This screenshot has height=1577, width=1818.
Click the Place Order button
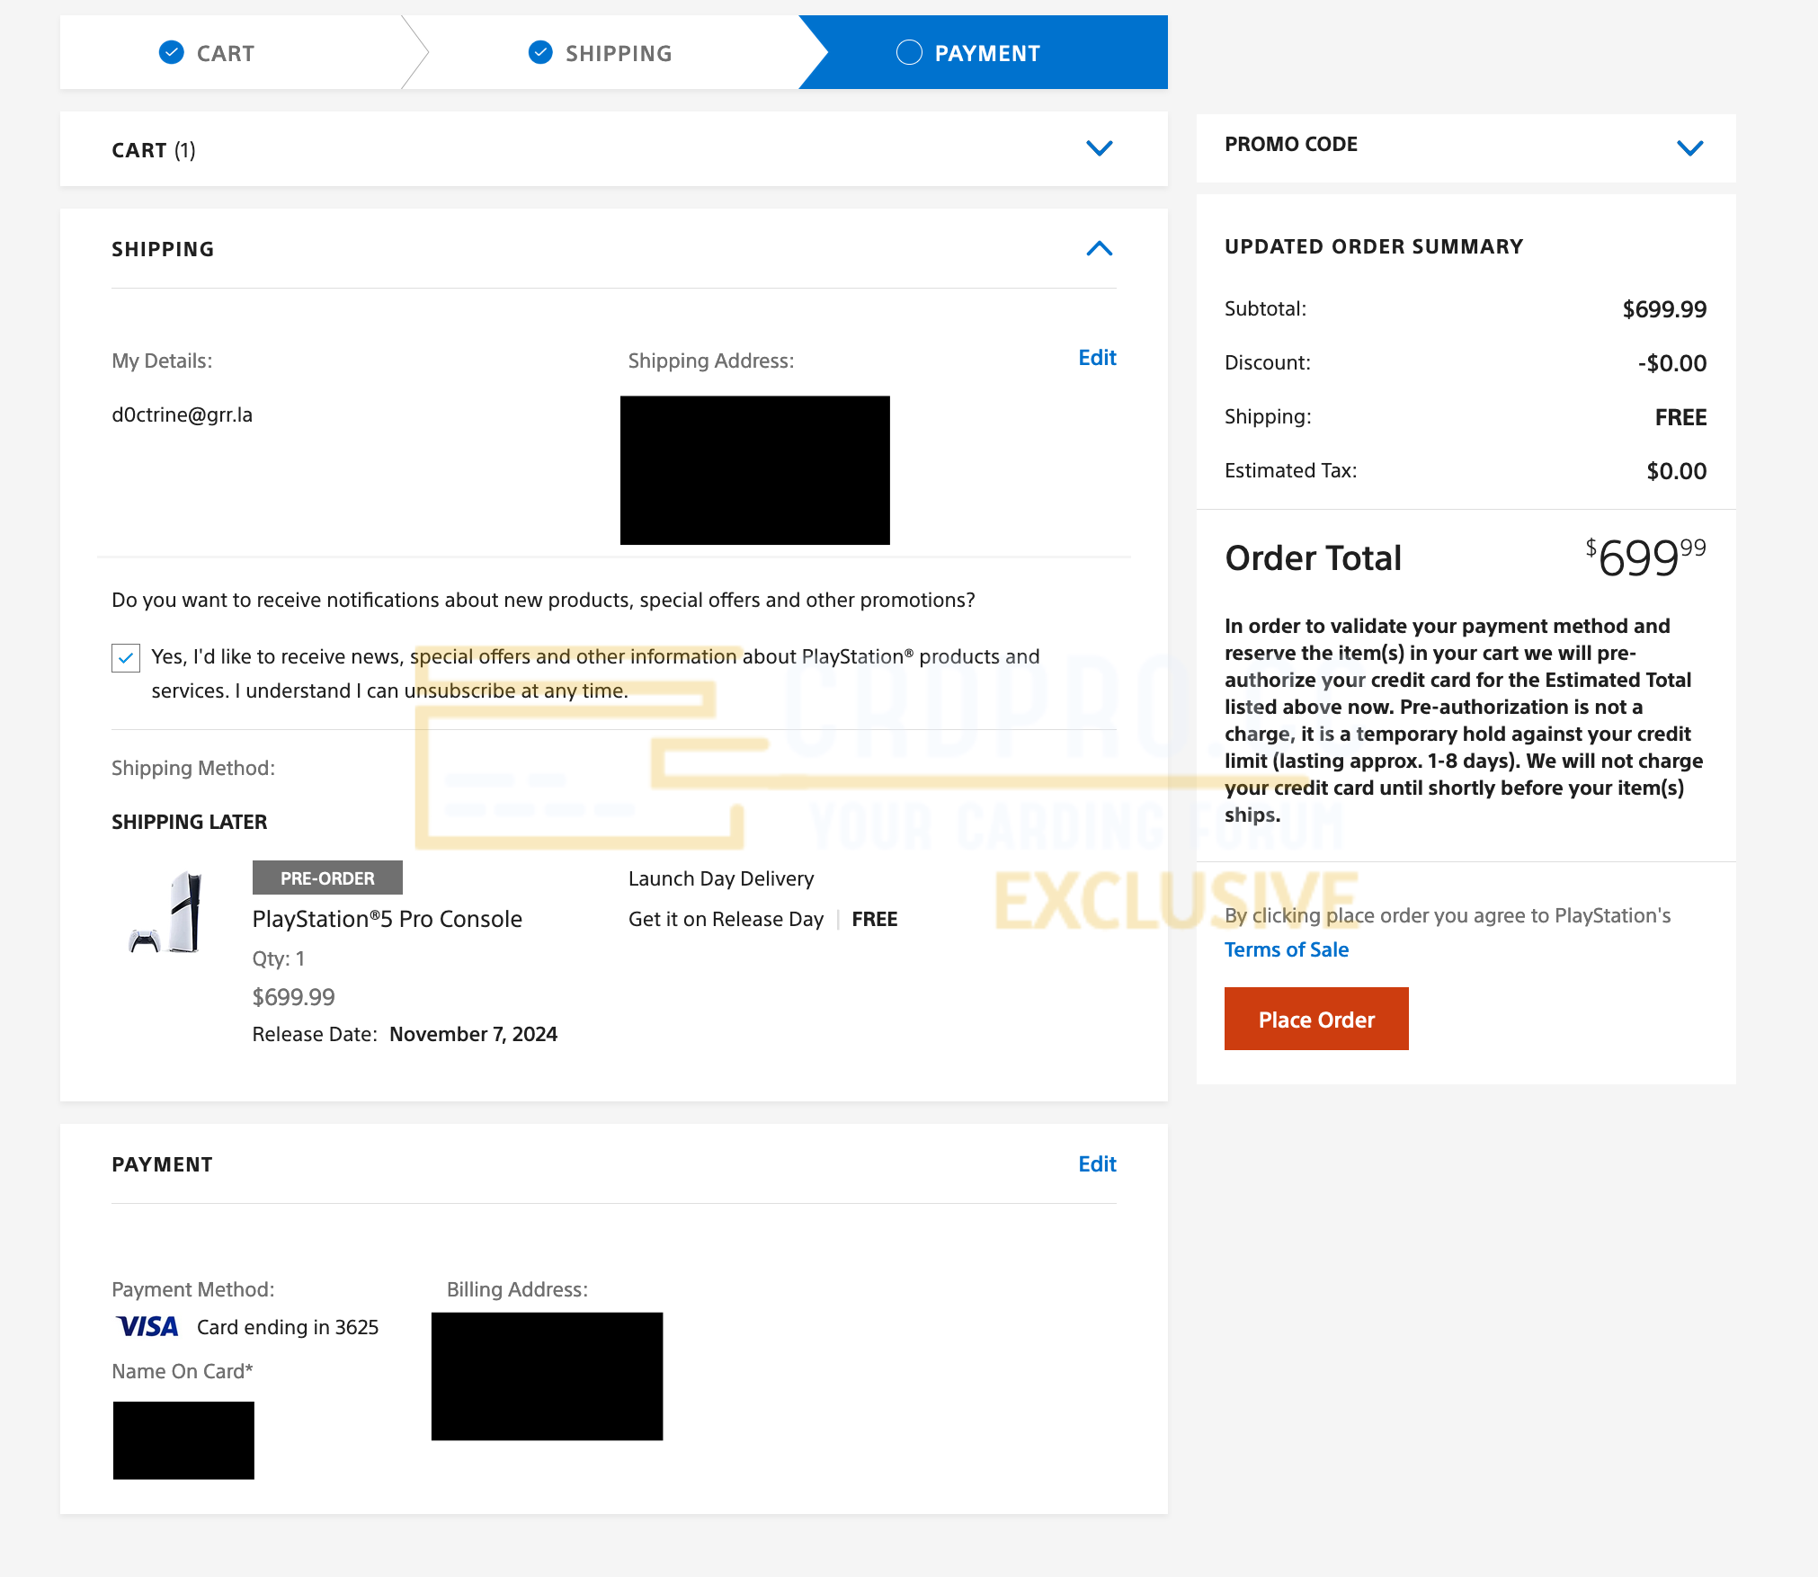[1315, 1019]
